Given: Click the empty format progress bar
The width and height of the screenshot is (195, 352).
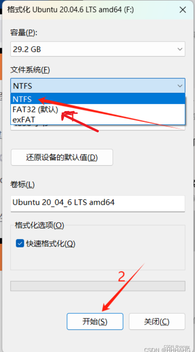Looking at the screenshot, I should tap(98, 286).
